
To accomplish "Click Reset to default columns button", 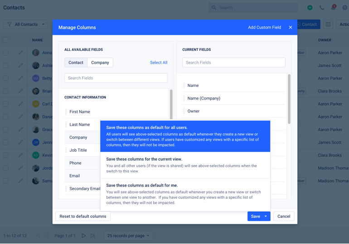I will [x=83, y=216].
